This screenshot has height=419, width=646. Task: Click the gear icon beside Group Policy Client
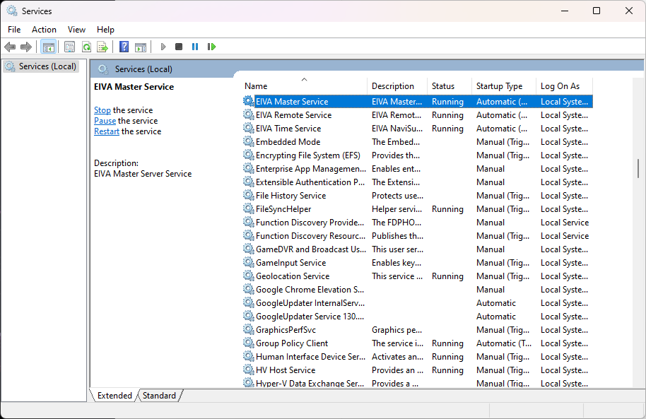pos(248,343)
